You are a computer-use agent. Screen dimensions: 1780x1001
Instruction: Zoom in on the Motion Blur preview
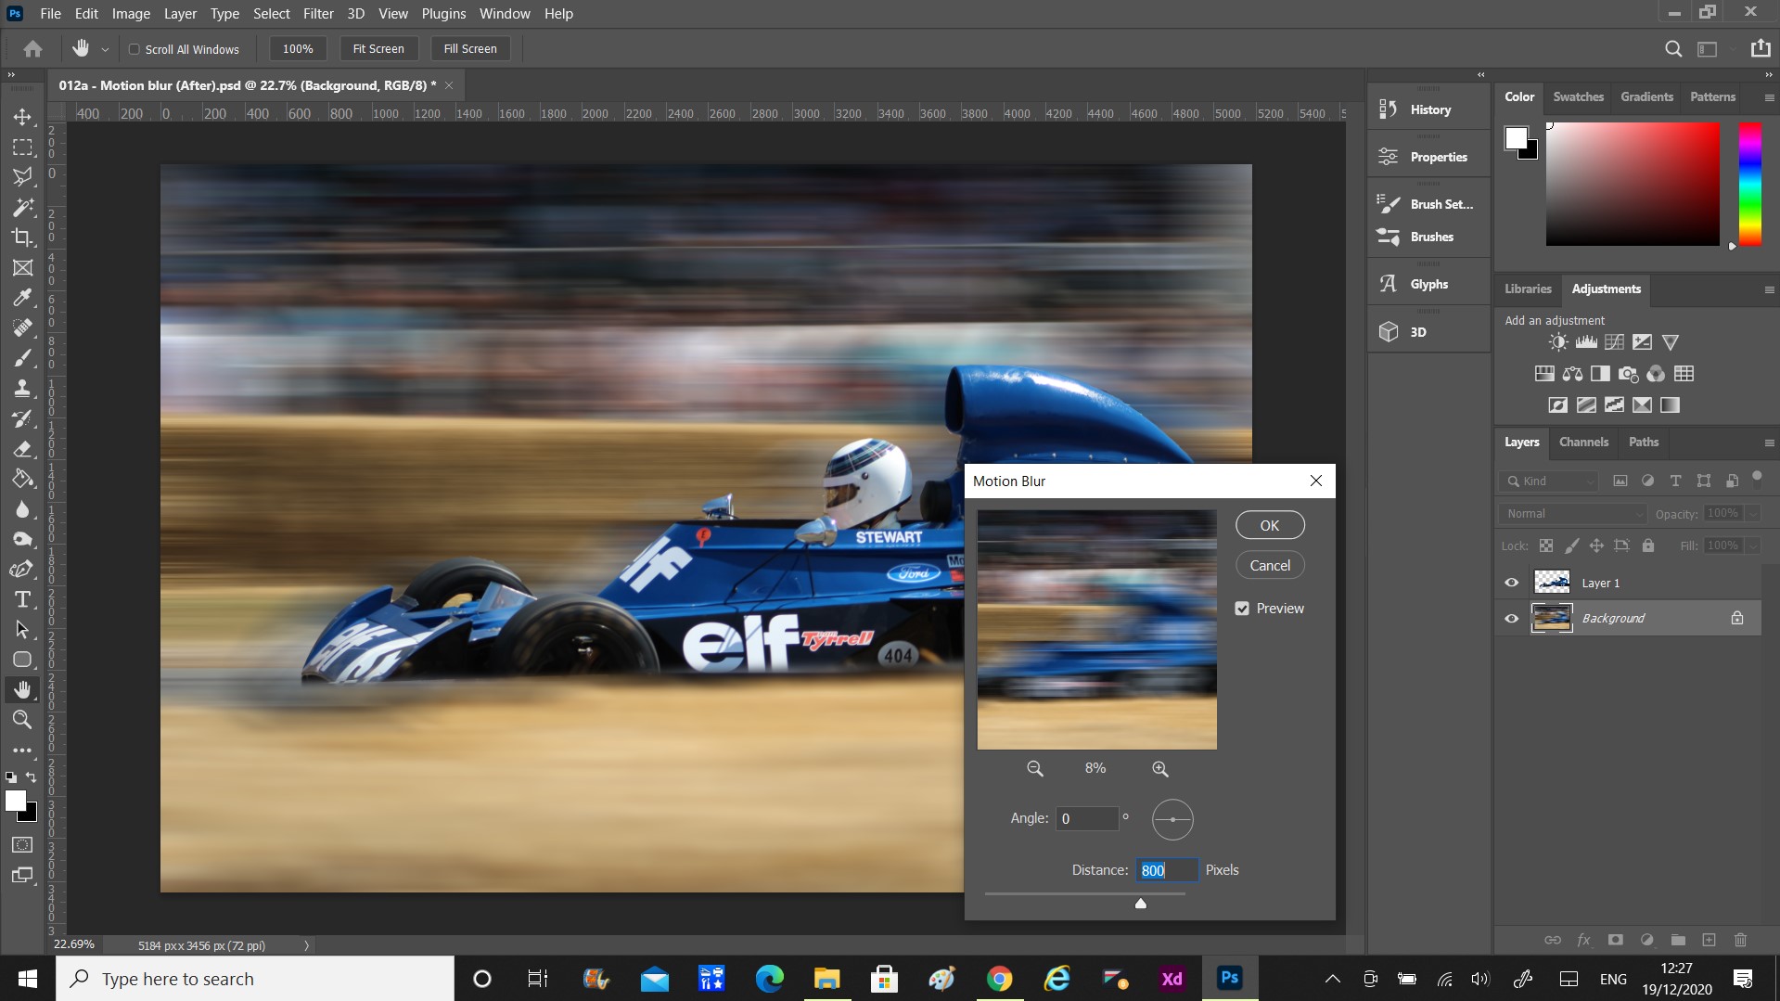point(1159,768)
